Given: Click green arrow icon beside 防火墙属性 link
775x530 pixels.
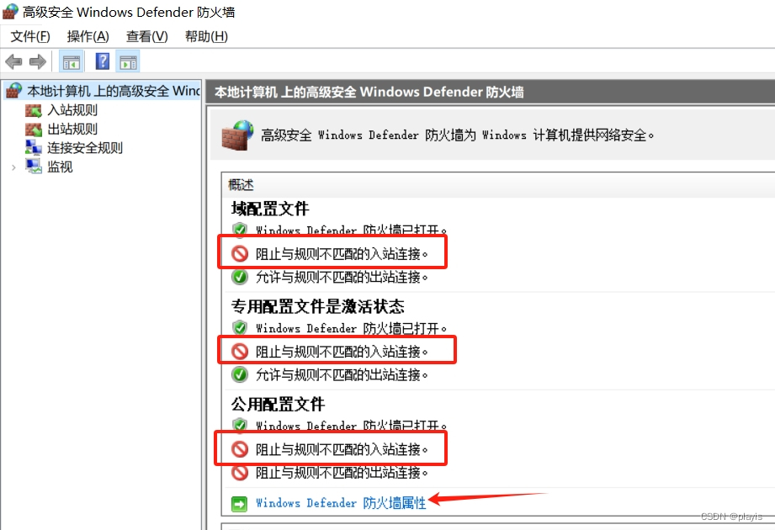Looking at the screenshot, I should click(x=239, y=504).
